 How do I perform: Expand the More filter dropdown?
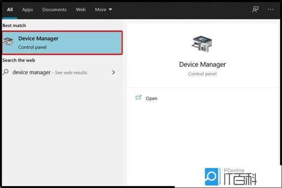(x=103, y=10)
